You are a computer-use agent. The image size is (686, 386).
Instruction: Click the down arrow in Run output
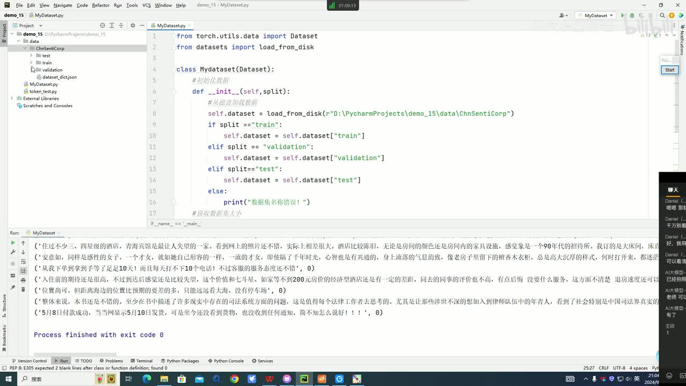point(23,252)
